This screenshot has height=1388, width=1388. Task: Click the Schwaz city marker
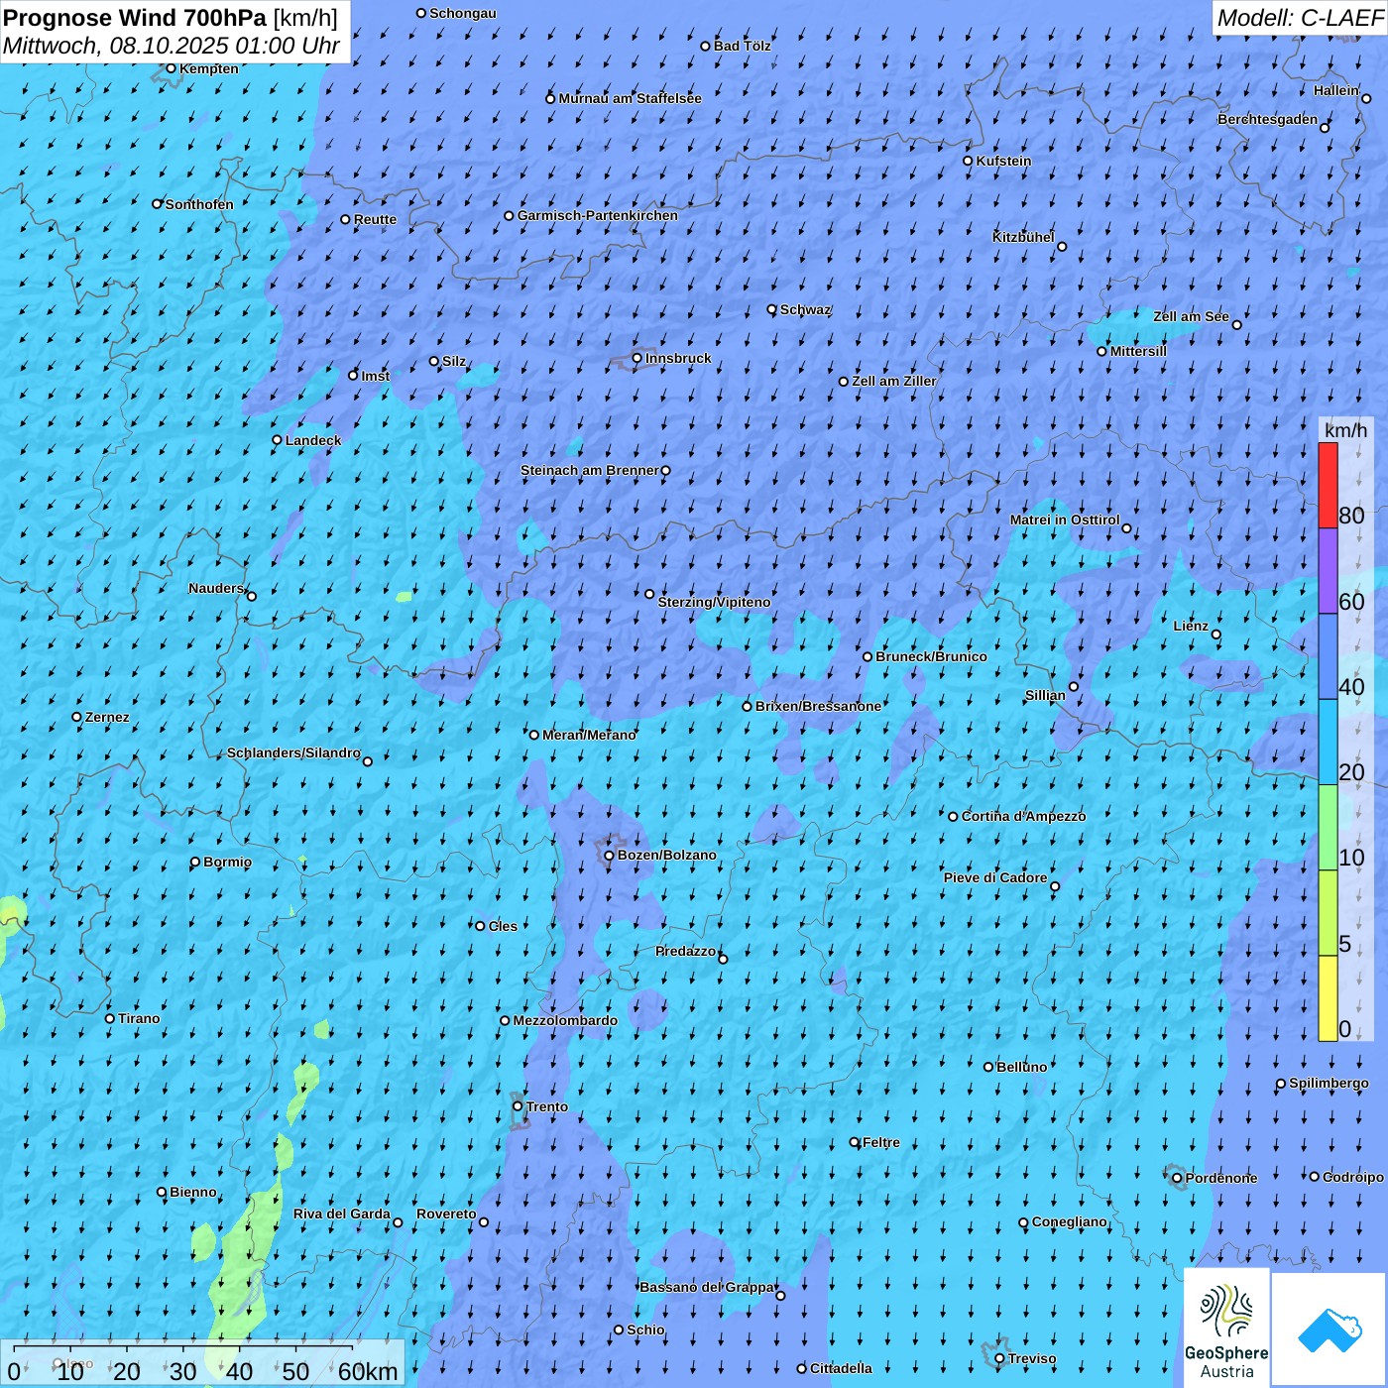pyautogui.click(x=772, y=309)
